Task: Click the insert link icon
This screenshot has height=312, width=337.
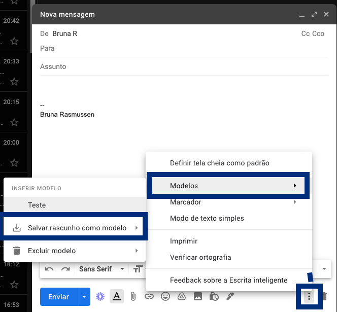Action: coord(149,297)
